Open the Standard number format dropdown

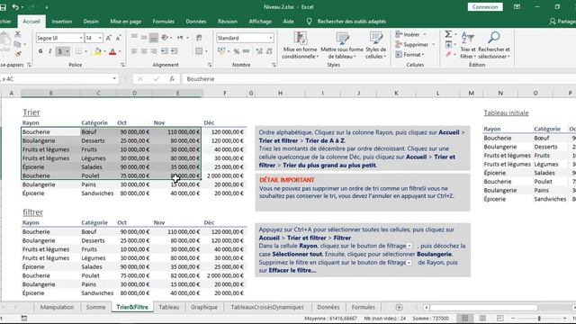coord(270,38)
